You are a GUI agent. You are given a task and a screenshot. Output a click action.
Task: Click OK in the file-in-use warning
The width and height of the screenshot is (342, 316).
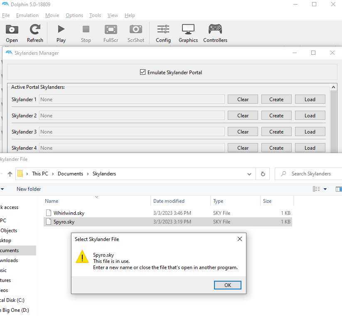[227, 285]
